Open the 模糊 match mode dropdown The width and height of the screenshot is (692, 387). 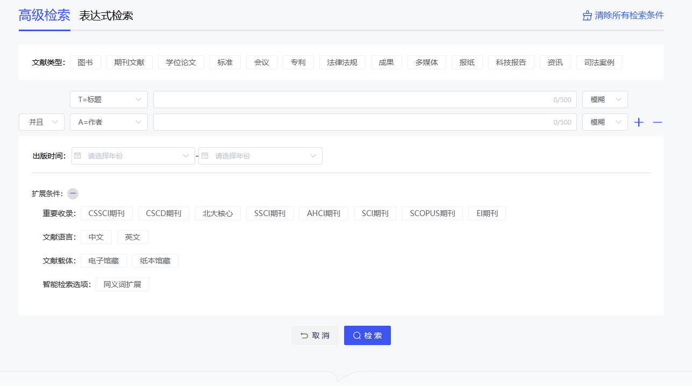[x=604, y=99]
